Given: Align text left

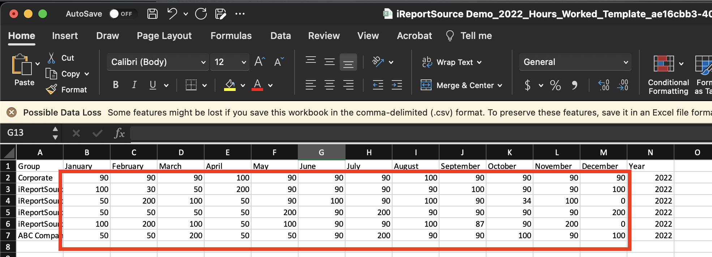Looking at the screenshot, I should (311, 85).
